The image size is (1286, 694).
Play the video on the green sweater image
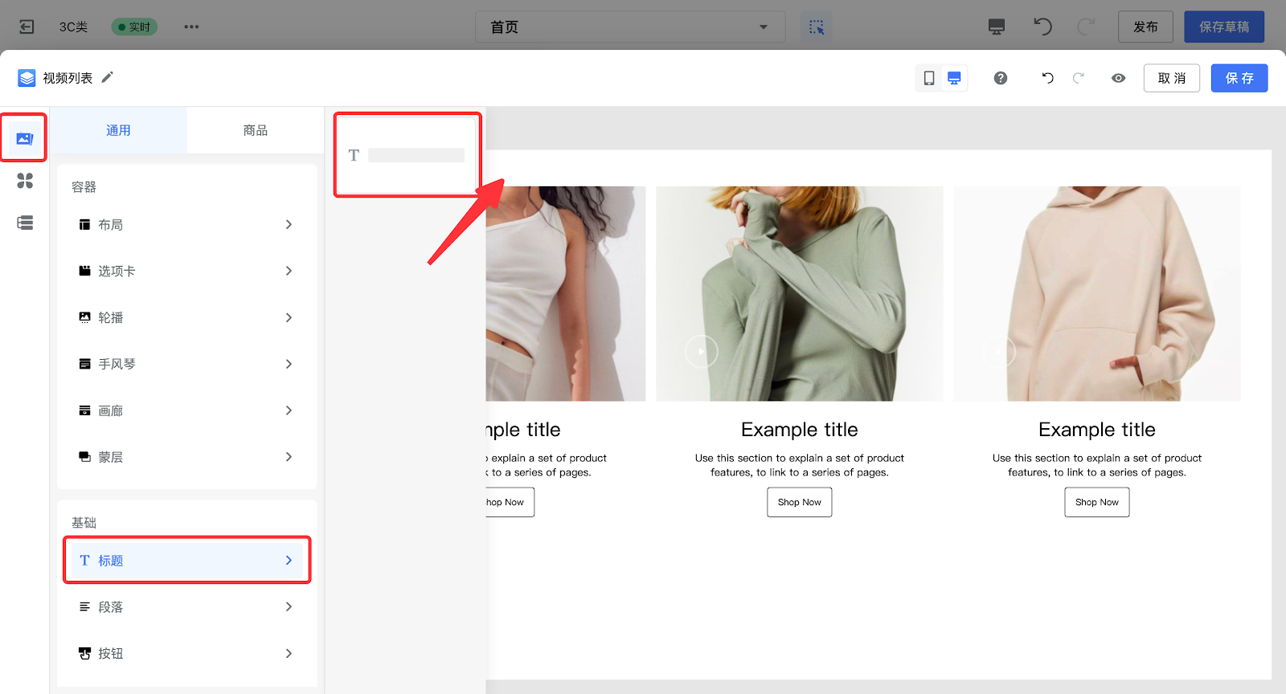pos(701,352)
